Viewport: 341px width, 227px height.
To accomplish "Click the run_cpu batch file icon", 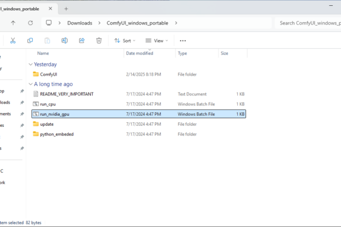I will (x=36, y=104).
